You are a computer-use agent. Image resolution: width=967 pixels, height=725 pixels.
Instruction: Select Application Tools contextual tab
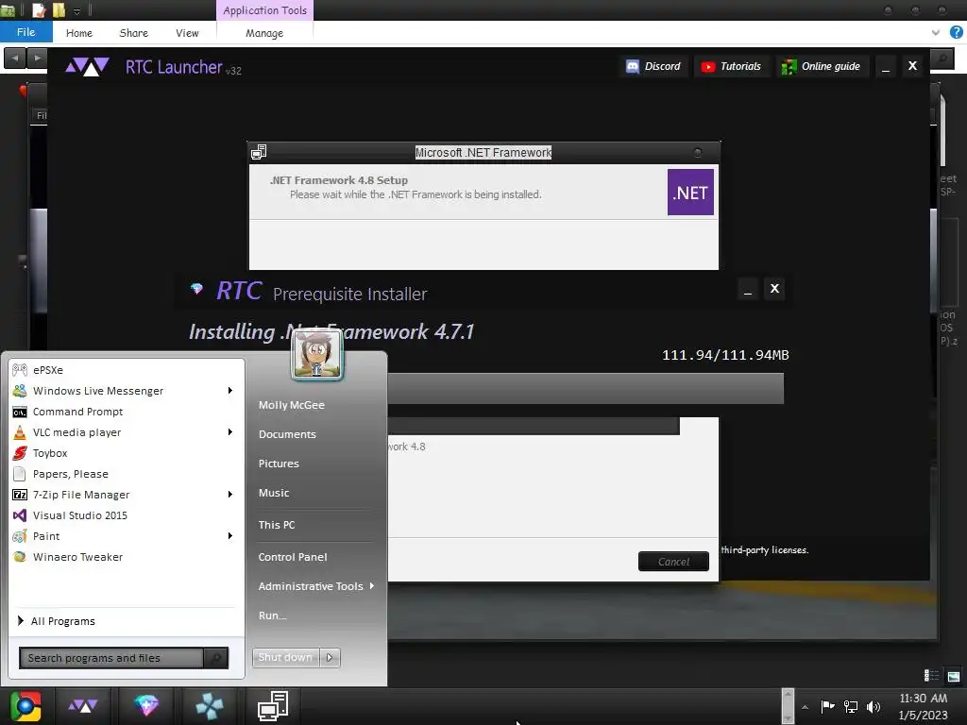click(264, 10)
